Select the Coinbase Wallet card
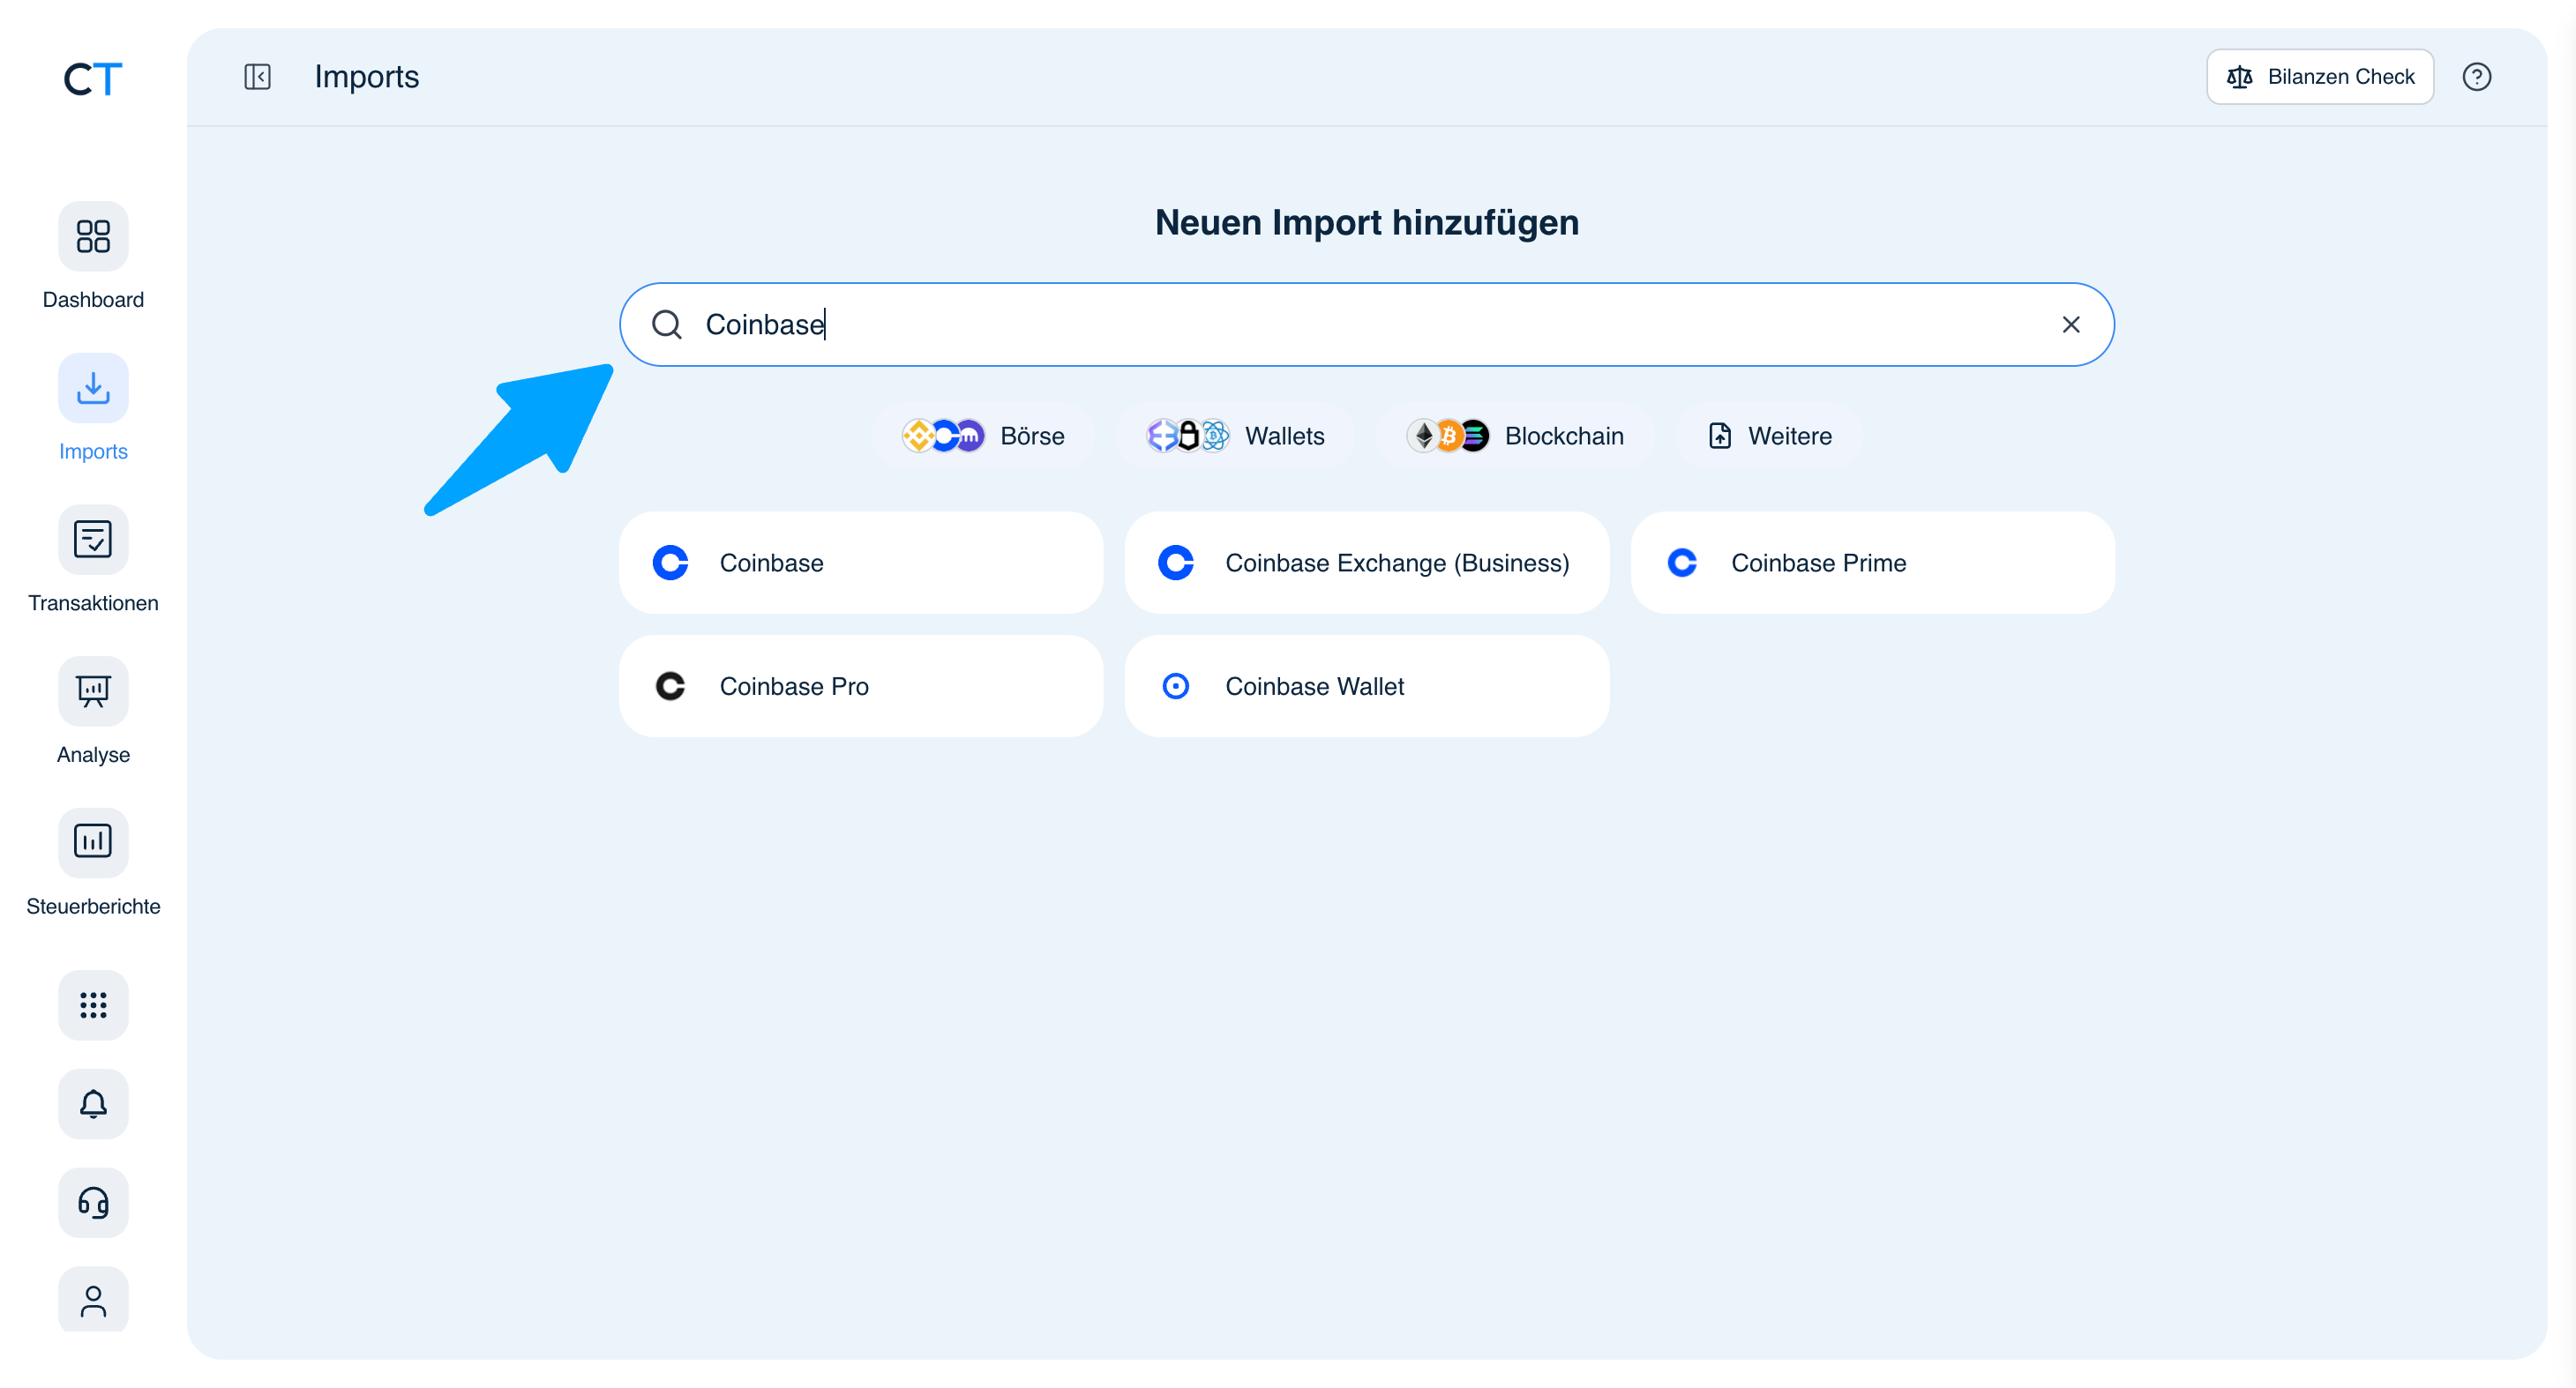The height and width of the screenshot is (1388, 2576). tap(1367, 687)
